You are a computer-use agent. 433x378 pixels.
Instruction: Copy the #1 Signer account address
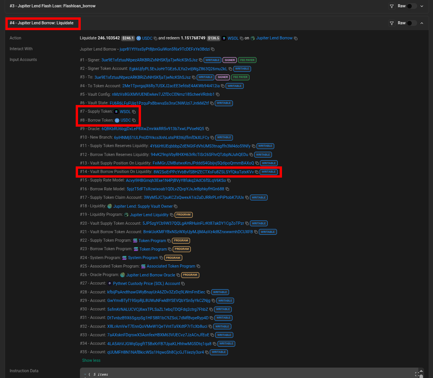[x=201, y=60]
